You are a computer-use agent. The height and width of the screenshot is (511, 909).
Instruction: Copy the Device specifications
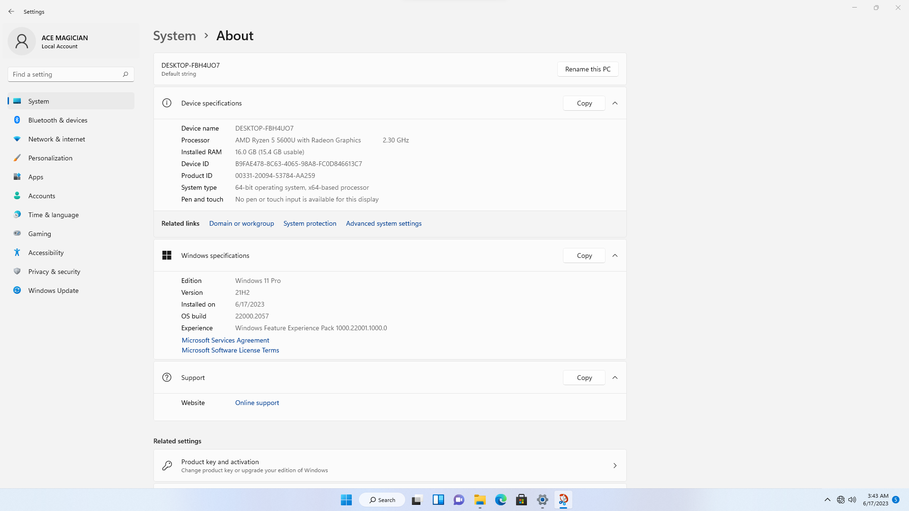pos(584,103)
